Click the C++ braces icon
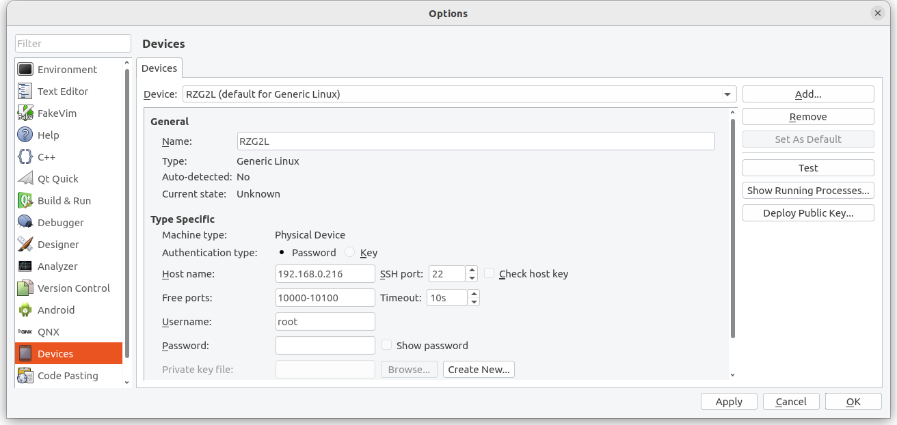 click(x=25, y=156)
